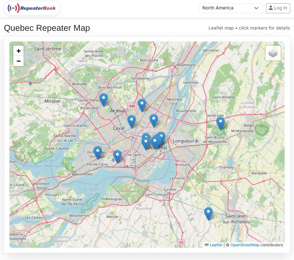Open the map layers control

coord(273,53)
